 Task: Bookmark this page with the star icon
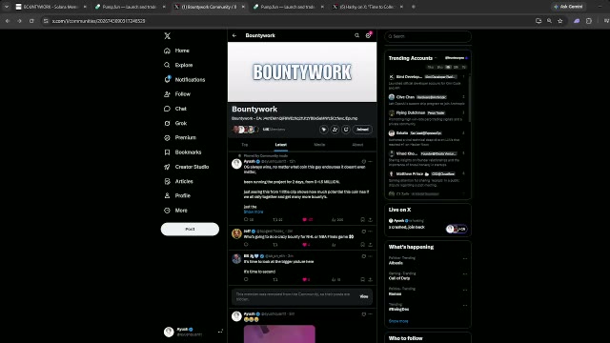[x=560, y=21]
